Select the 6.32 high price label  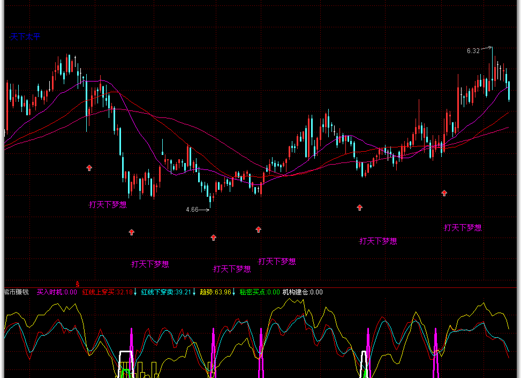coord(473,51)
